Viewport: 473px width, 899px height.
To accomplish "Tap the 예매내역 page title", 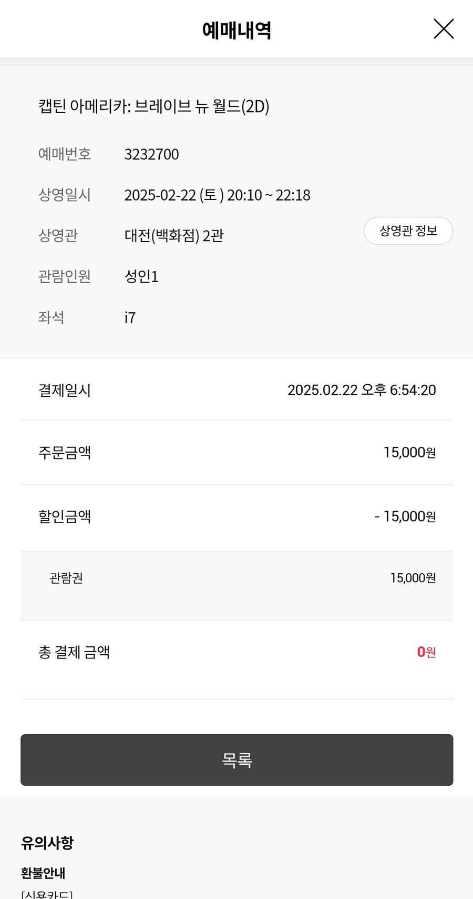I will 236,30.
